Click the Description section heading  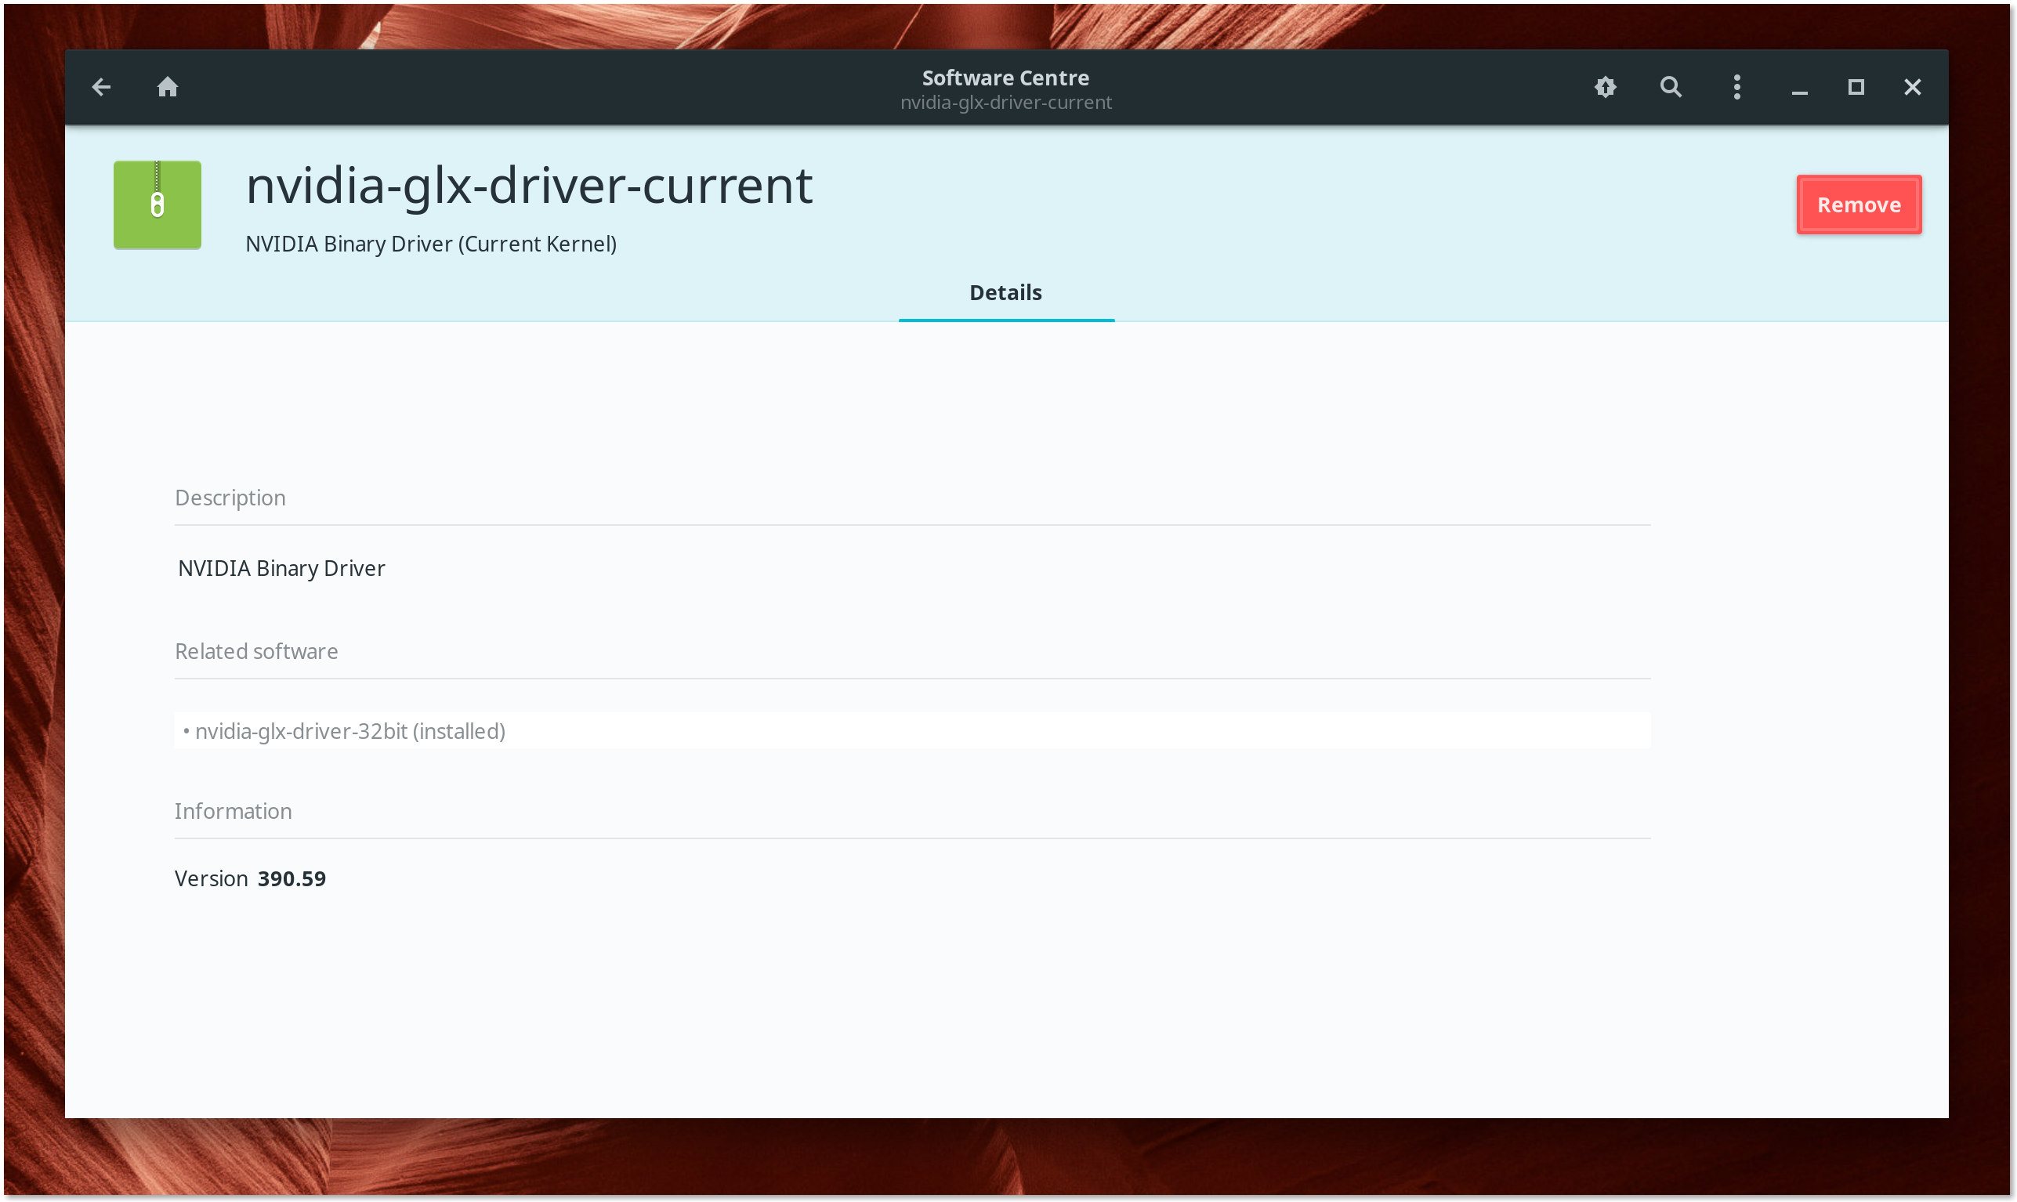coord(230,498)
